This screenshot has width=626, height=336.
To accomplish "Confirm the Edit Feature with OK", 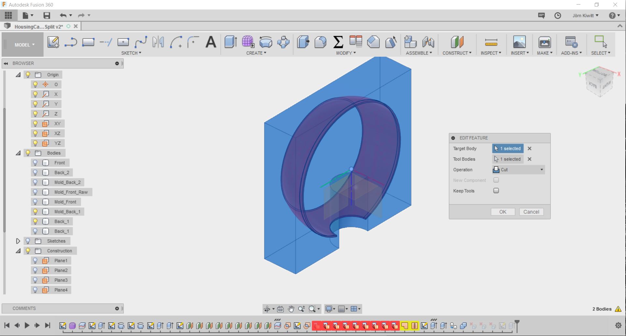I will click(x=503, y=212).
